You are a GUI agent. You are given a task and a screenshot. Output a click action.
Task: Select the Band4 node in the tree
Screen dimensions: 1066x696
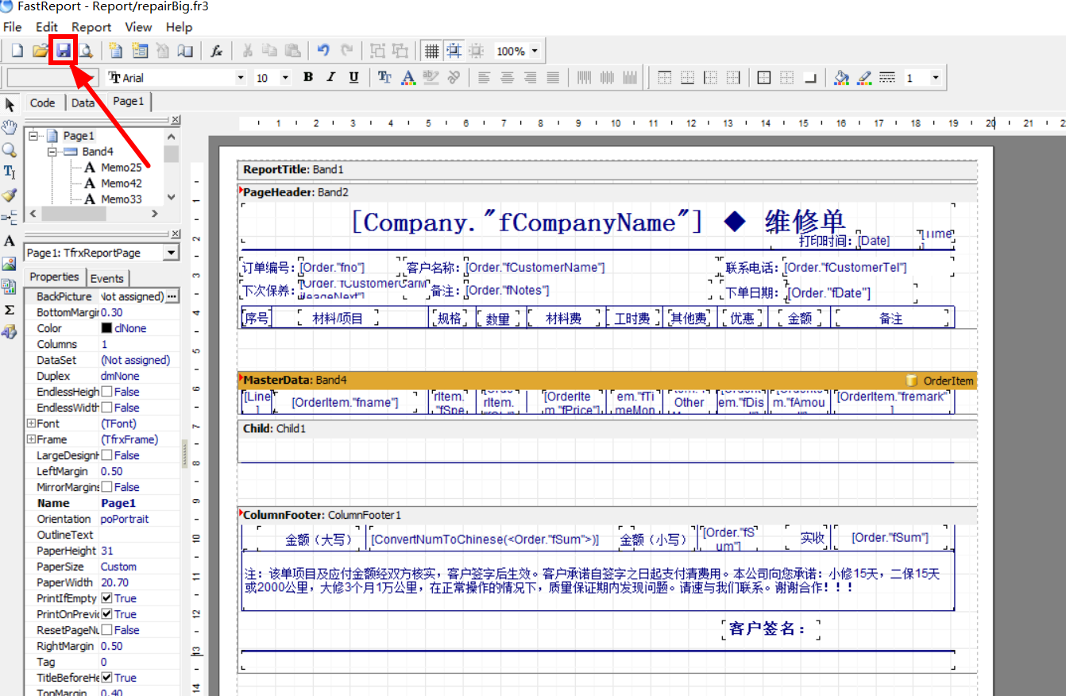pyautogui.click(x=98, y=152)
